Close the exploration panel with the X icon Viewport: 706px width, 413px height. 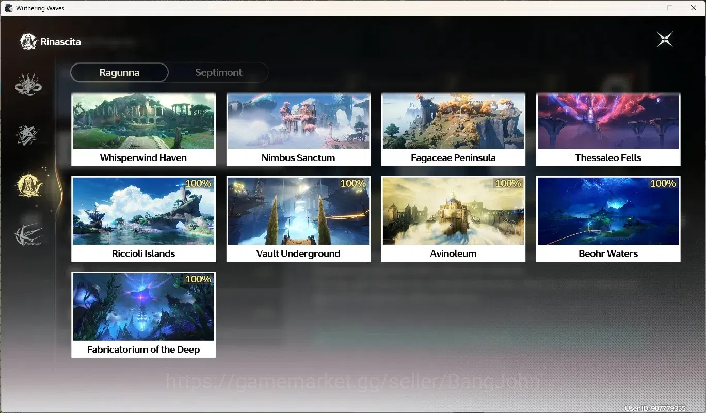pos(665,40)
